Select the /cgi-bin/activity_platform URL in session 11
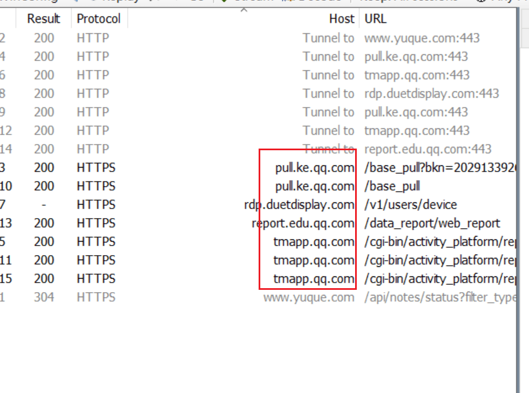Image resolution: width=529 pixels, height=393 pixels. click(x=440, y=261)
